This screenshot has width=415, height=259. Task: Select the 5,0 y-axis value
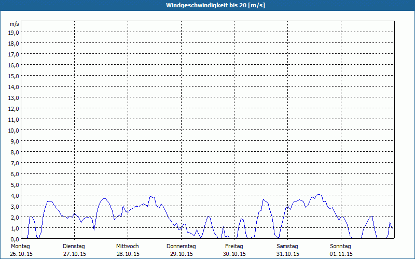coord(15,185)
